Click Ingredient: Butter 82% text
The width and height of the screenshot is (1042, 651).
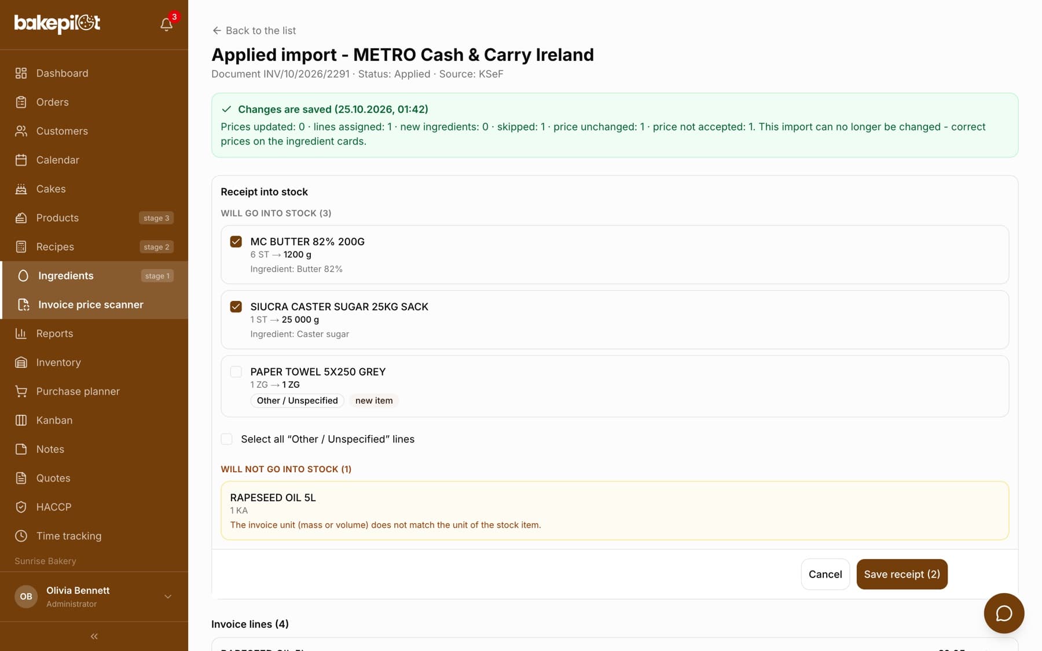tap(296, 269)
